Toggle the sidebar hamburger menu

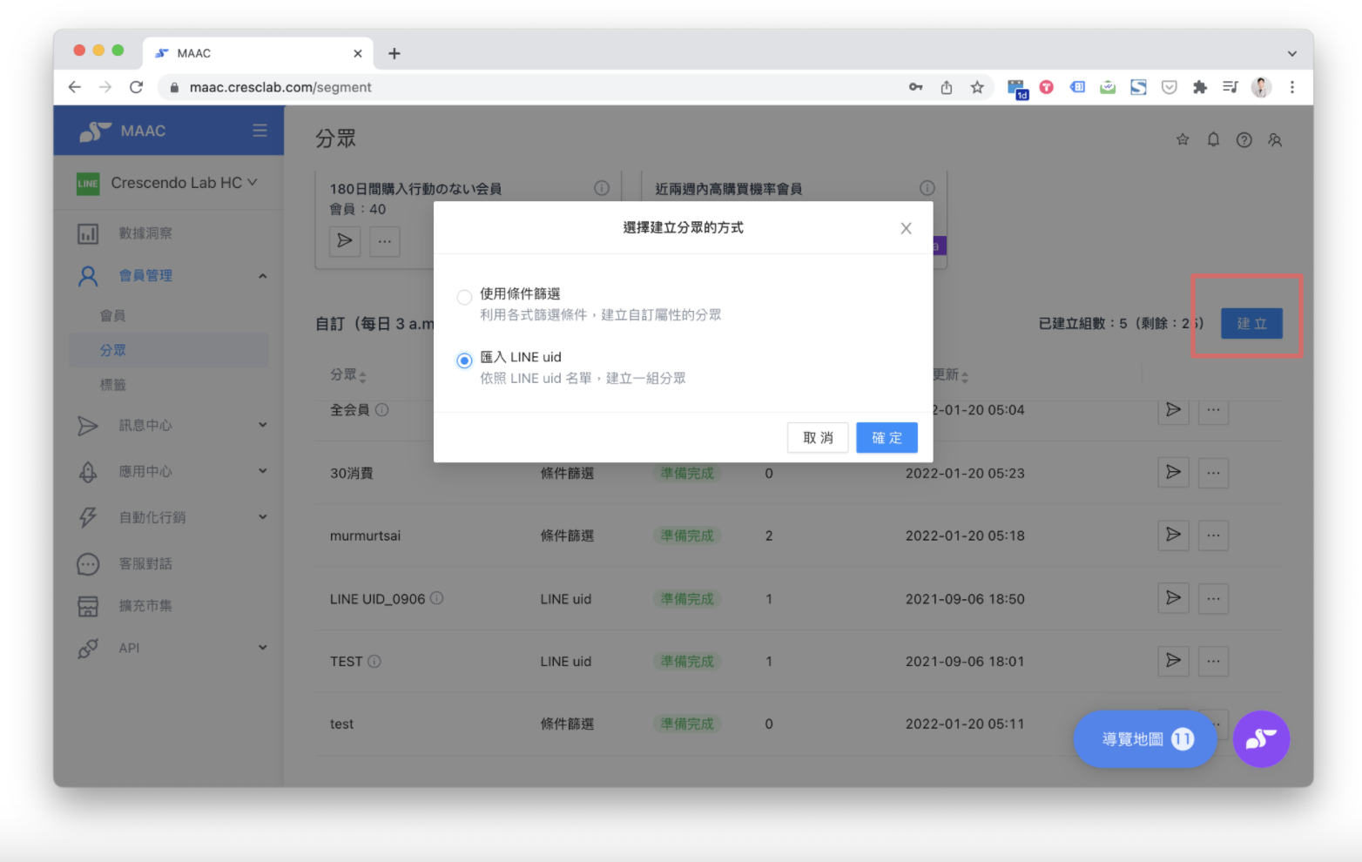(x=260, y=131)
